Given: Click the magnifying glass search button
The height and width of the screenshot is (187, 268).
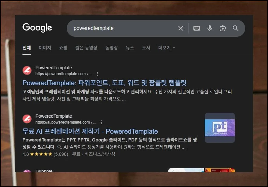Looking at the screenshot, I should tap(235, 28).
